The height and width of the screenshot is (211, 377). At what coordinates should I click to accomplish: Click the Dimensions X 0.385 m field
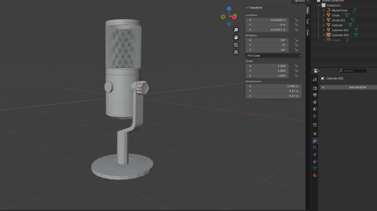tap(274, 86)
